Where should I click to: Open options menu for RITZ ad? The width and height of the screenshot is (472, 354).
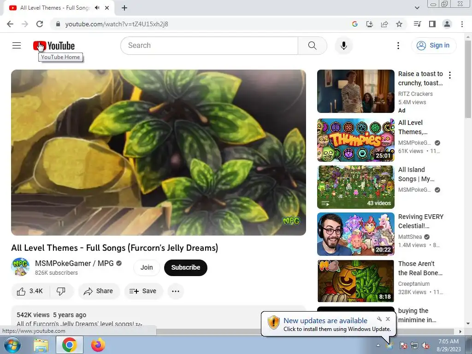coord(450,75)
